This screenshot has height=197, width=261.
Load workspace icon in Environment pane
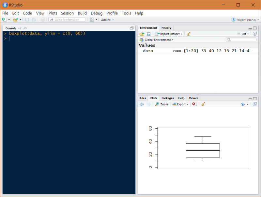[x=142, y=34]
